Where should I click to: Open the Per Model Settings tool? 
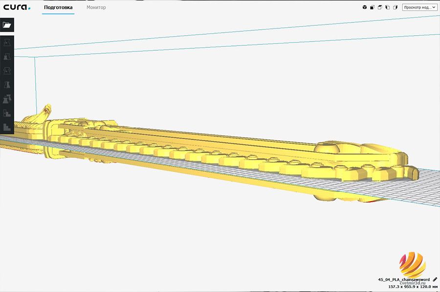click(x=7, y=113)
